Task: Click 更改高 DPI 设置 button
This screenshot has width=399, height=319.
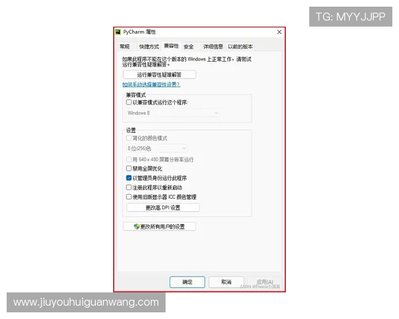Action: [163, 207]
